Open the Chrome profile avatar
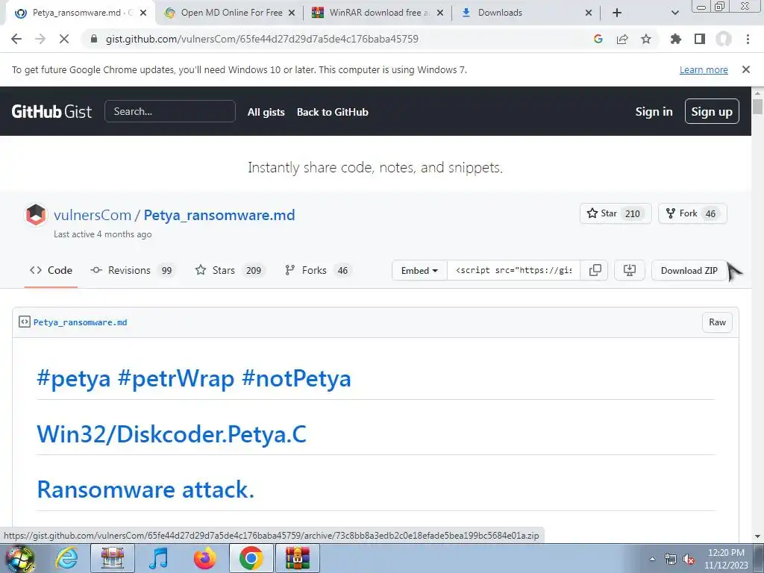 pyautogui.click(x=724, y=39)
